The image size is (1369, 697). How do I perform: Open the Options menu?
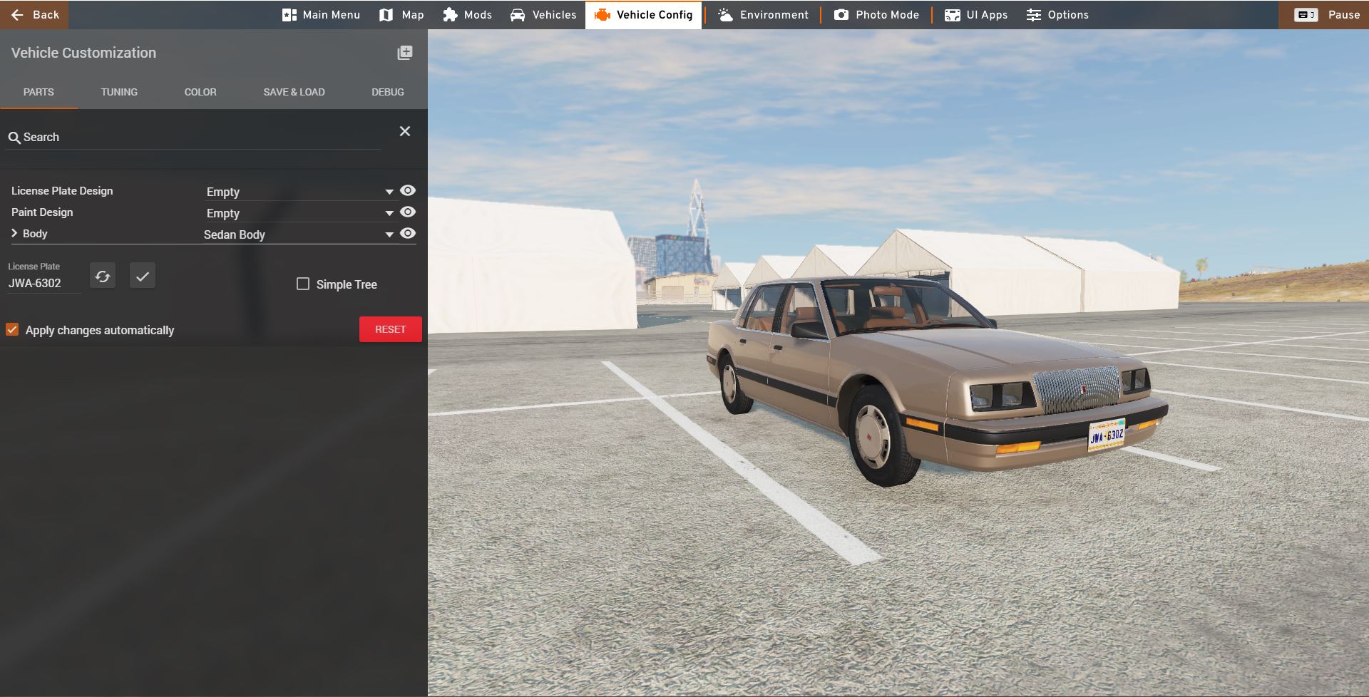(1057, 15)
